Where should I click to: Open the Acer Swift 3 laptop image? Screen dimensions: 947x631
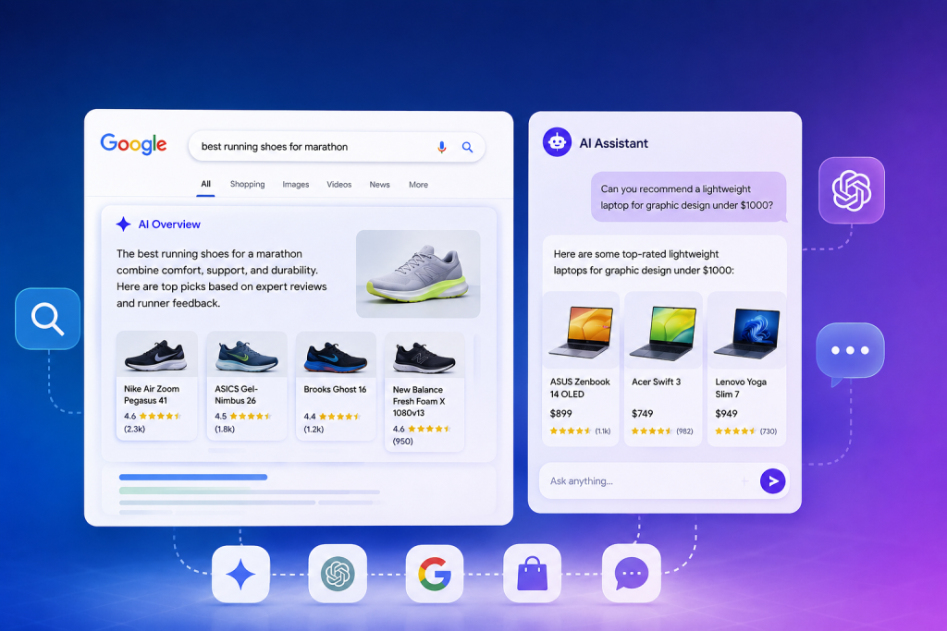click(x=663, y=331)
